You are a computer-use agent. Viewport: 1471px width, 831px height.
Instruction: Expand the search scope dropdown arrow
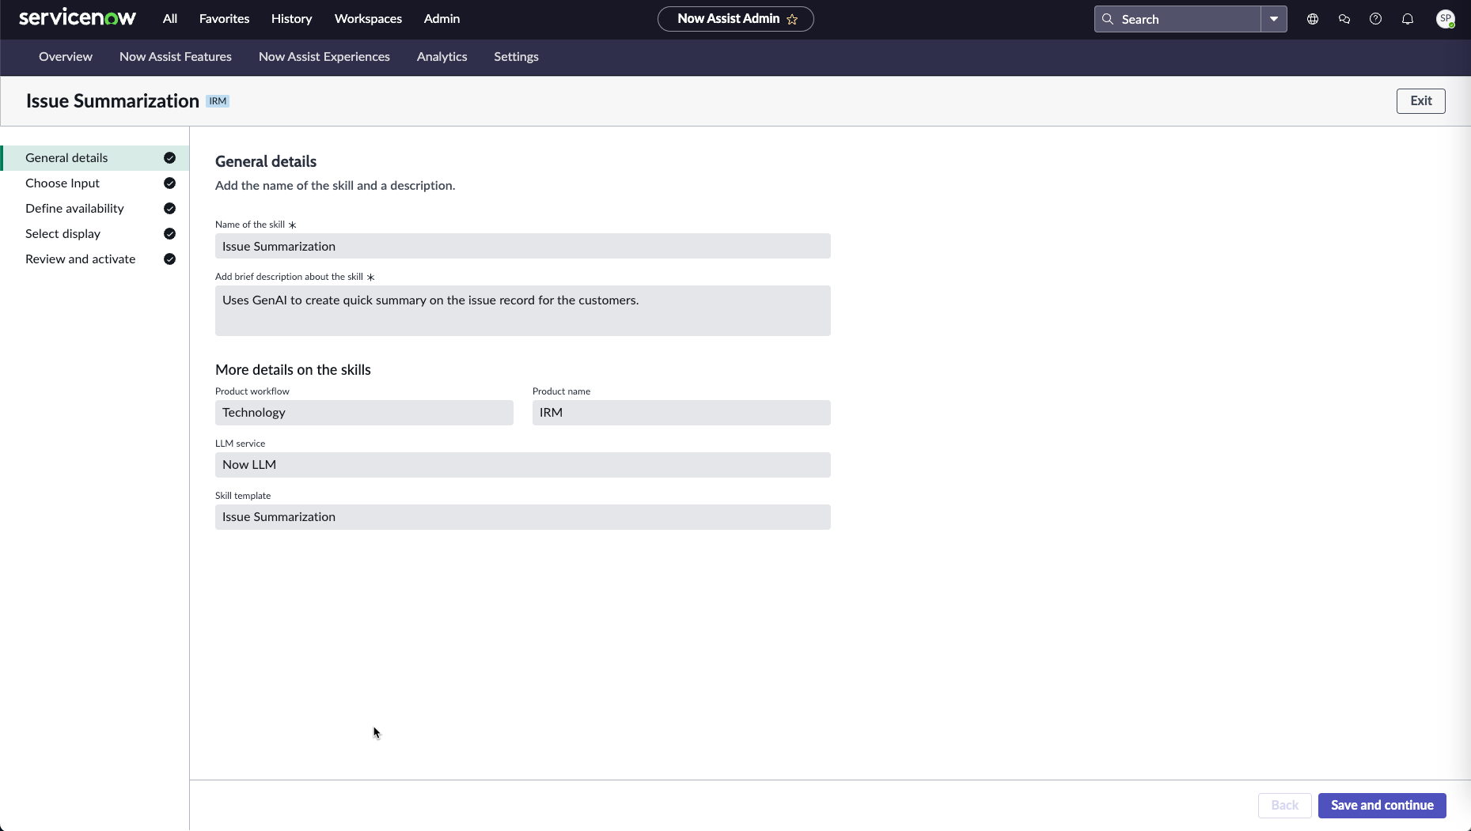pos(1274,19)
